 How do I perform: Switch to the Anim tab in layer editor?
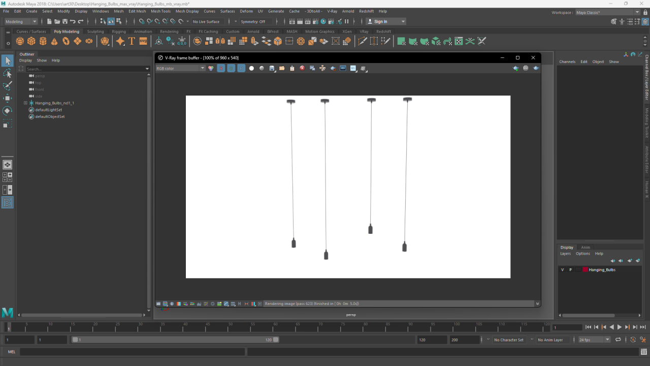(x=586, y=248)
